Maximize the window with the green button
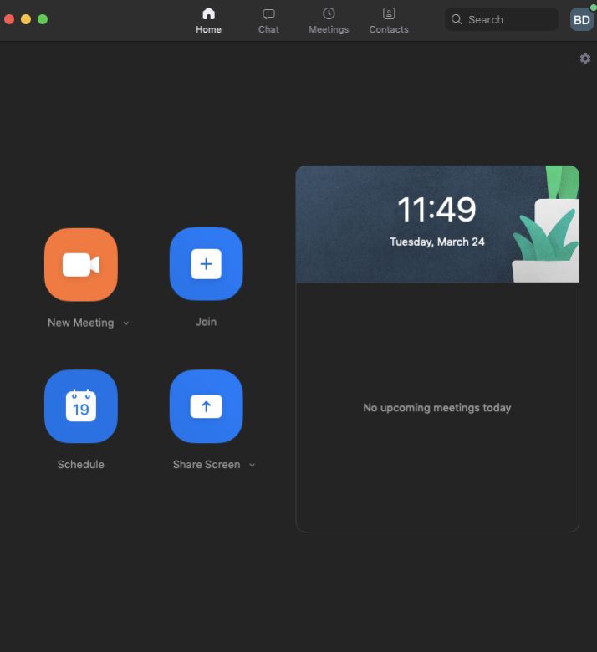The height and width of the screenshot is (652, 597). [43, 19]
